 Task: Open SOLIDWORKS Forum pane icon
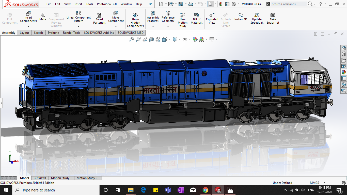[x=344, y=91]
